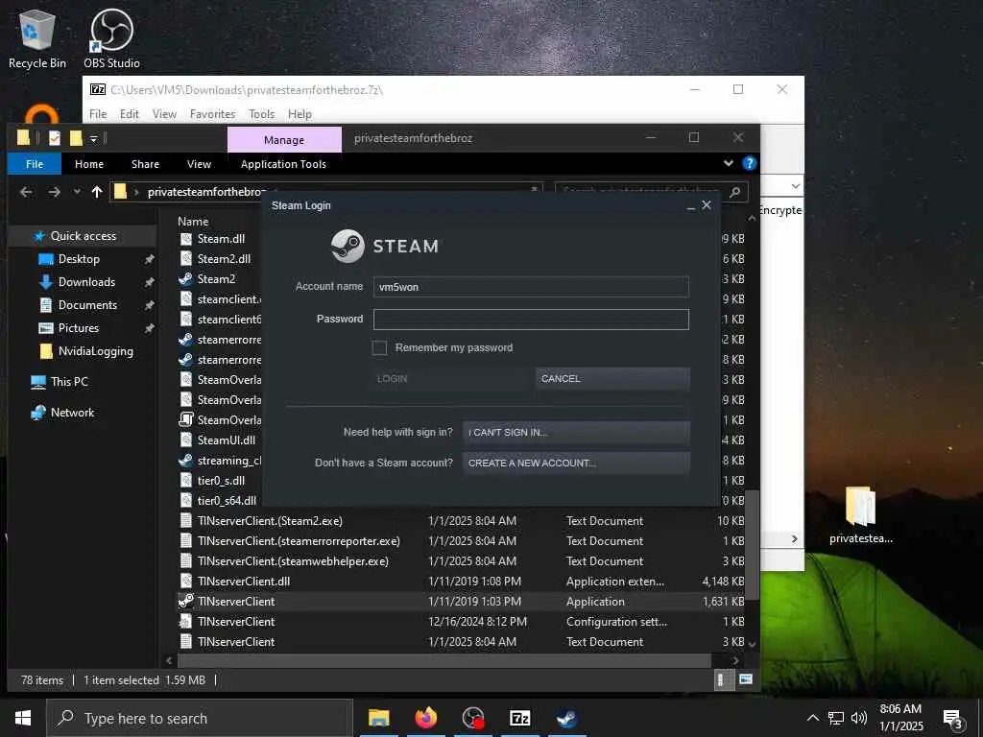
Task: Toggle Remember my password checkbox
Action: click(379, 347)
